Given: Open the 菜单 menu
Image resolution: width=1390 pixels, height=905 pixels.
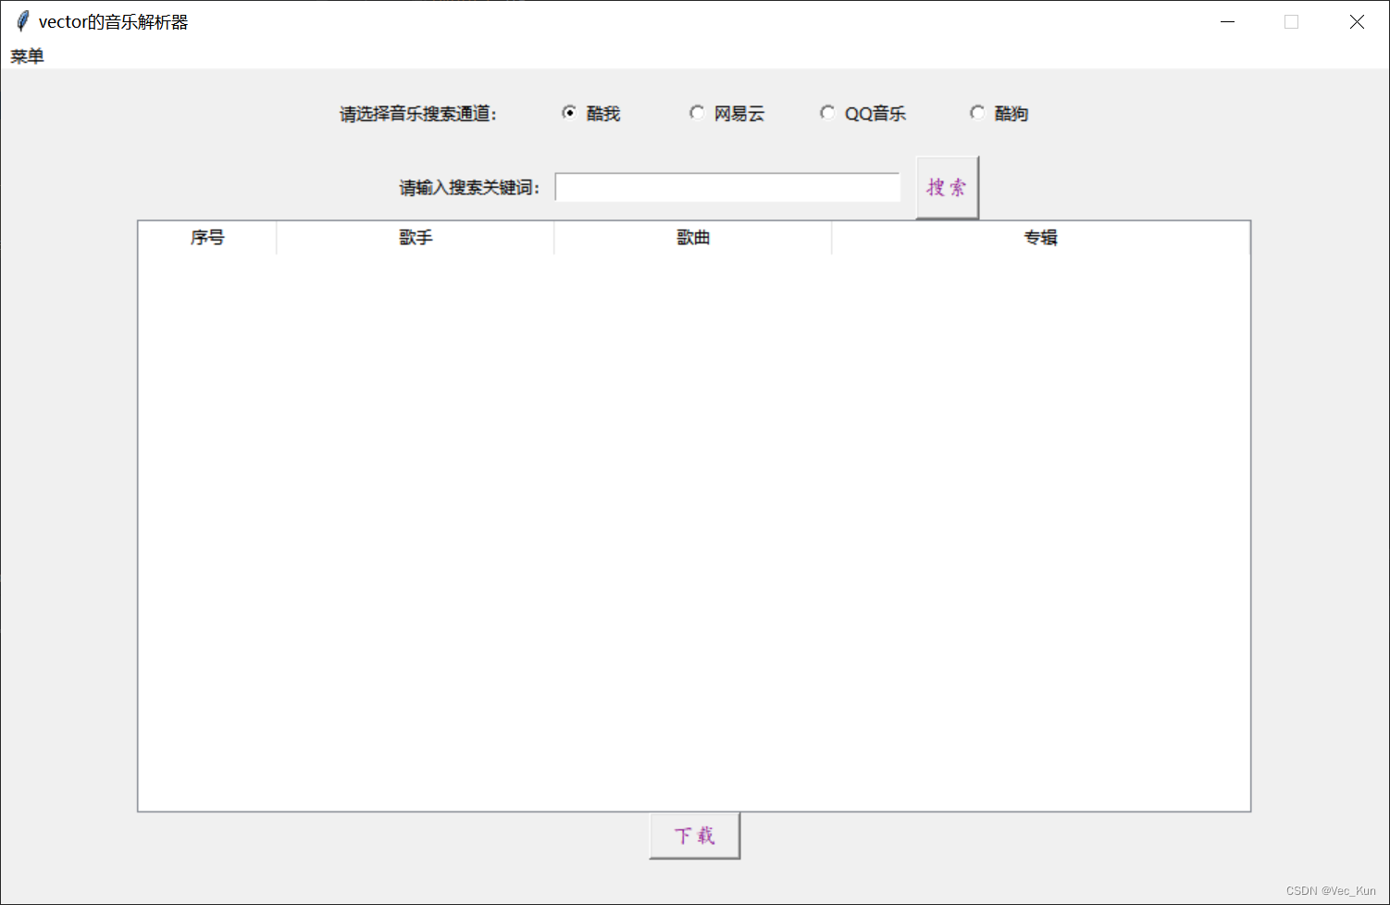Looking at the screenshot, I should [x=27, y=56].
